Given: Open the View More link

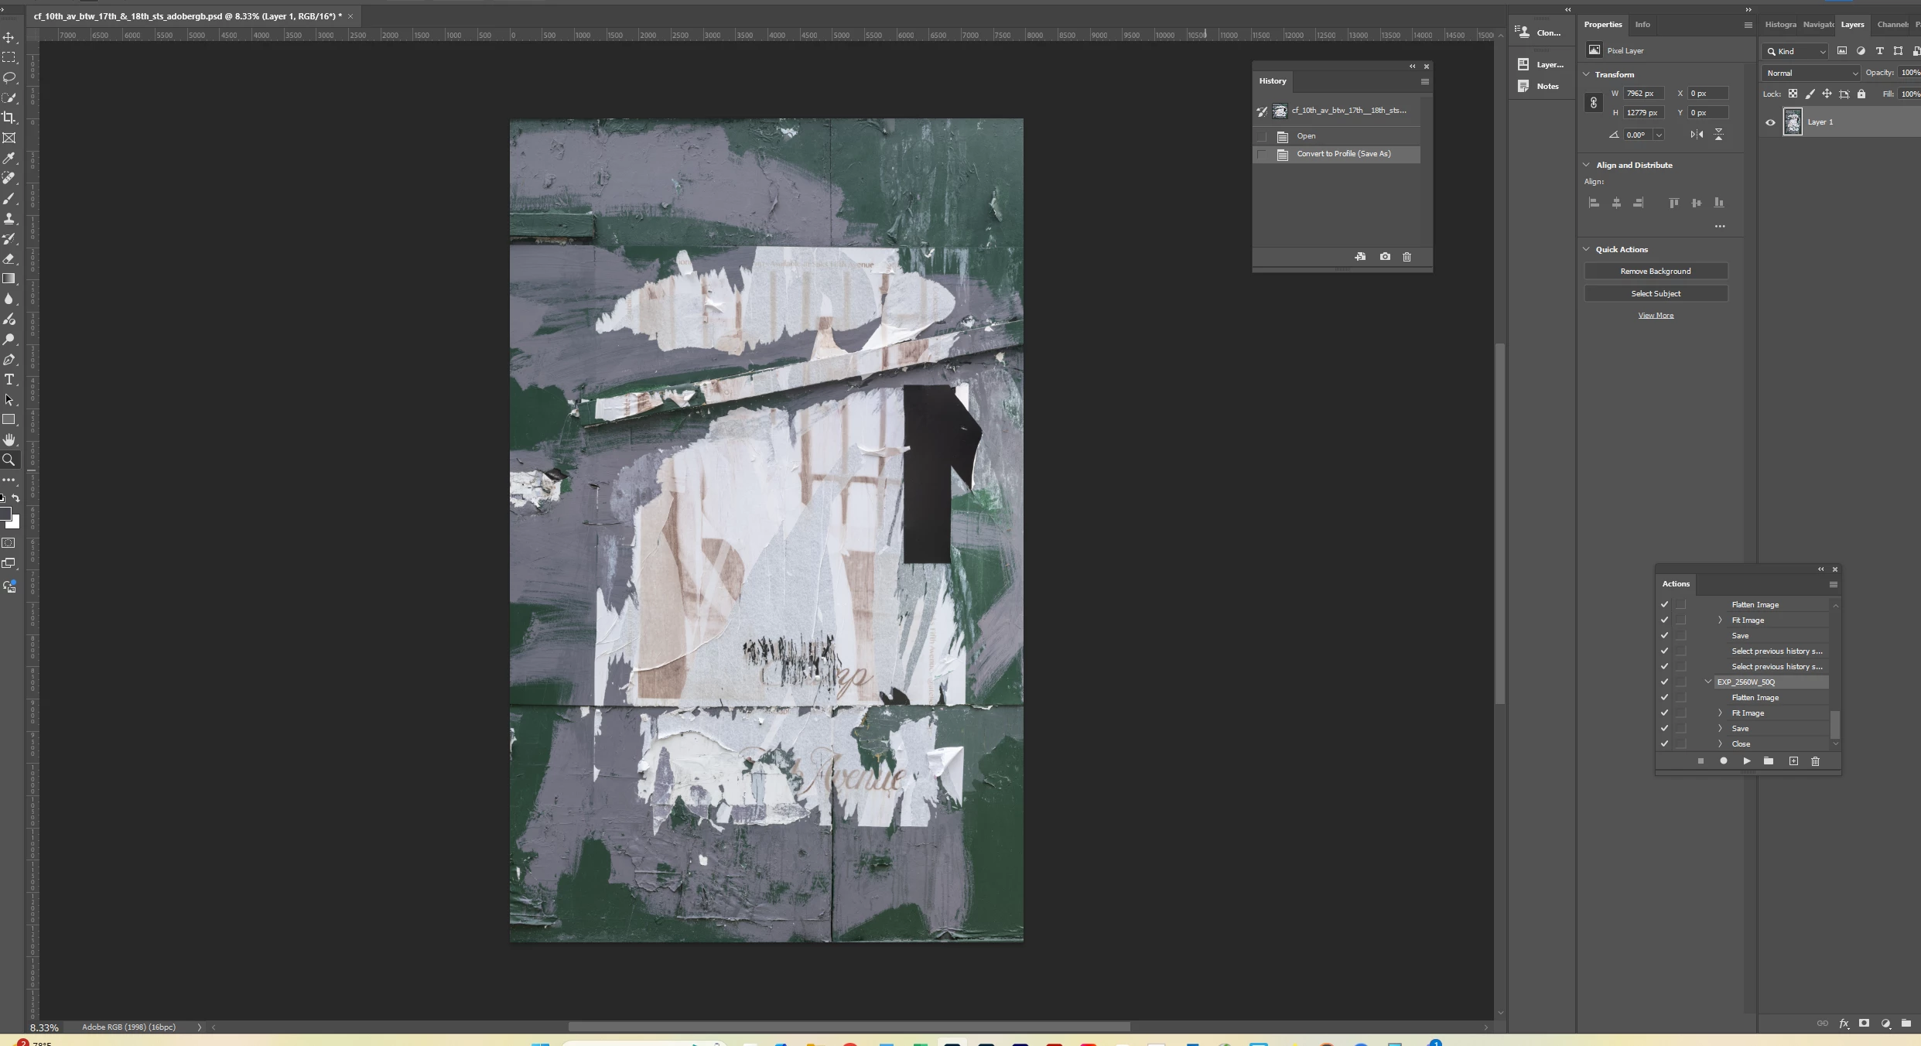Looking at the screenshot, I should (x=1655, y=316).
